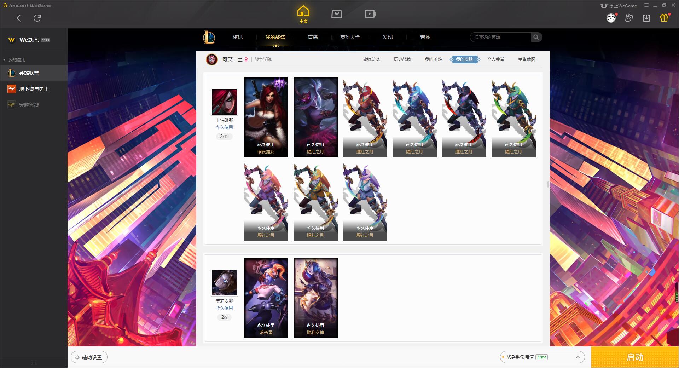Click the 启动 launch button

[x=635, y=357]
